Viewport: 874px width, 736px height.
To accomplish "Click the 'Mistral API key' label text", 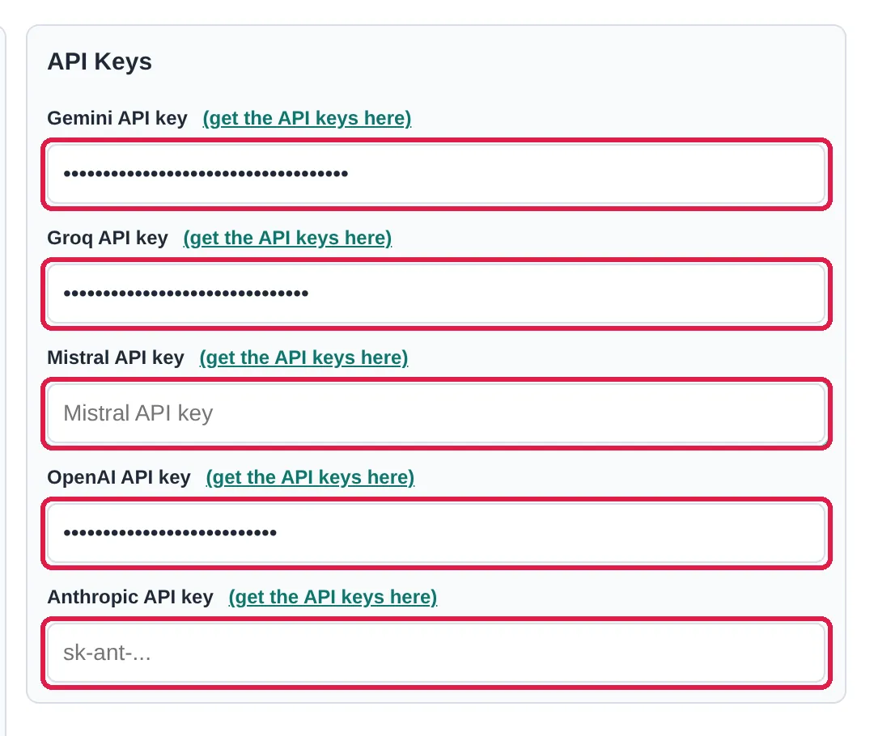I will 116,357.
